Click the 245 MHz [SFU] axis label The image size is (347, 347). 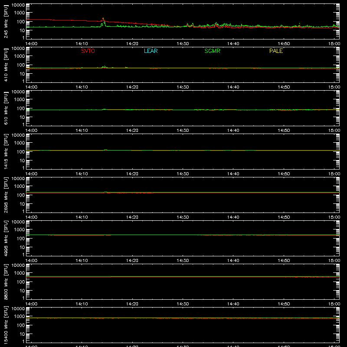click(6, 22)
